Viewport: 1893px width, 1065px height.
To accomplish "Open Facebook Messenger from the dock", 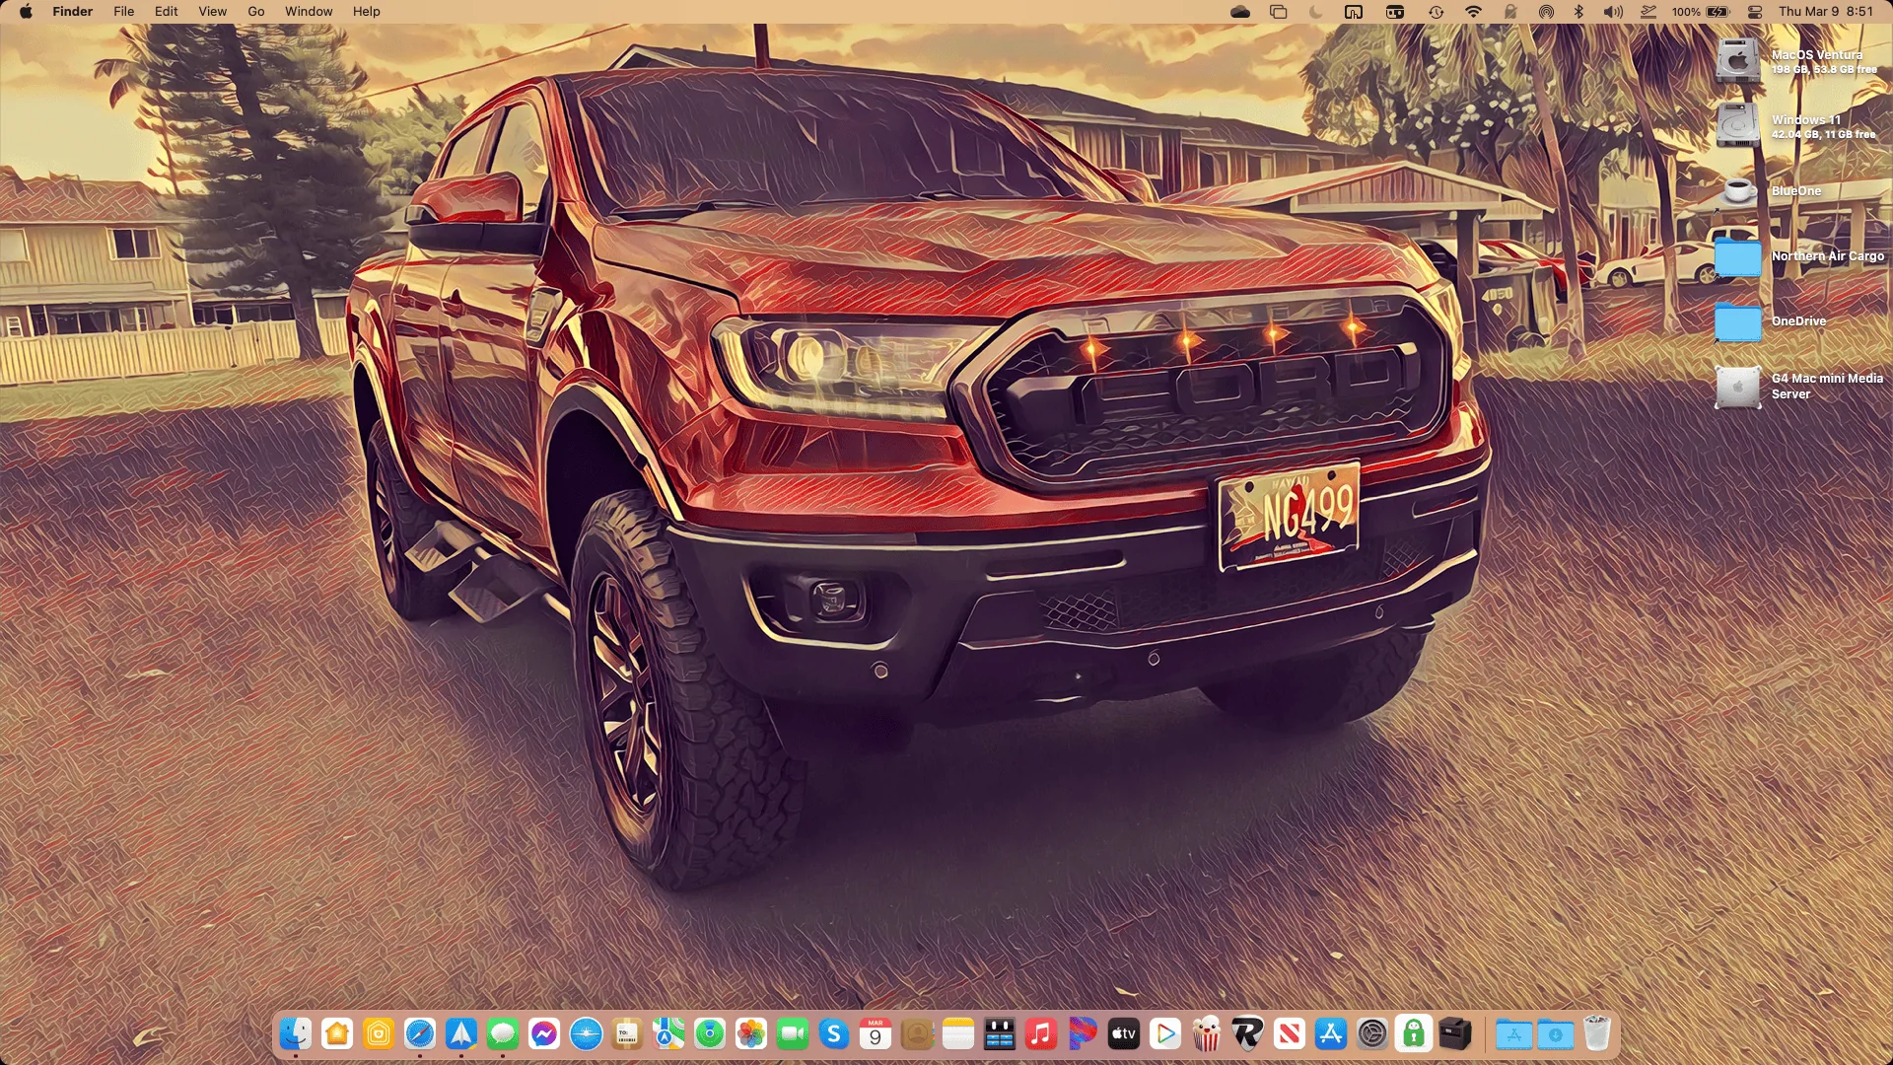I will pyautogui.click(x=544, y=1033).
